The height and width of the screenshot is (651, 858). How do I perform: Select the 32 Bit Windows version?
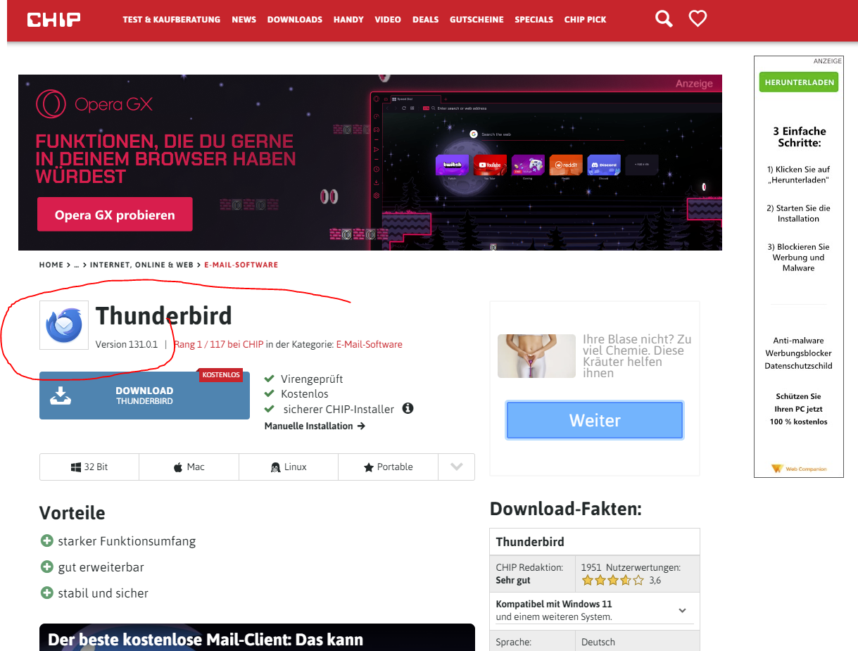click(89, 467)
